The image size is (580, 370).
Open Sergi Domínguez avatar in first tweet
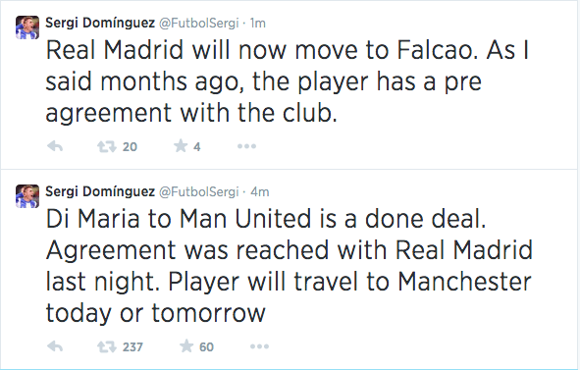point(27,27)
